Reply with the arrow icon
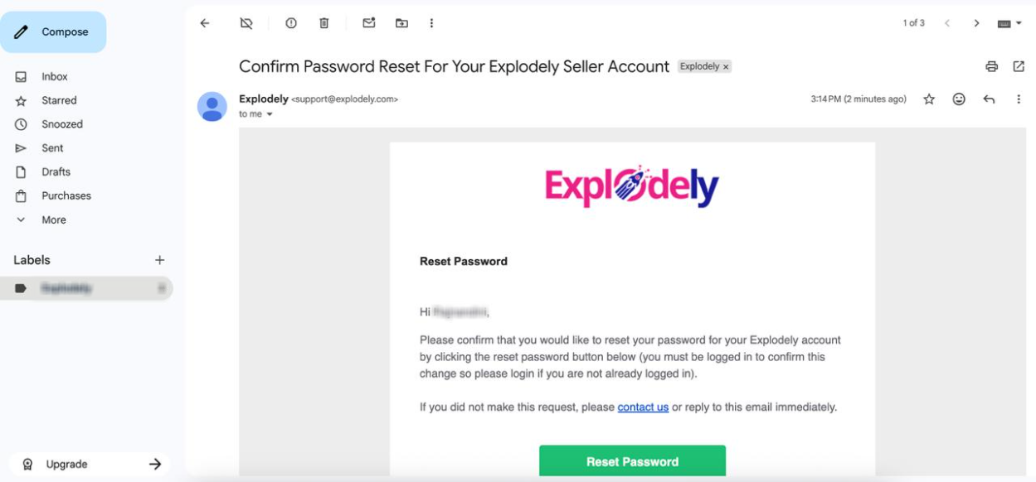Image resolution: width=1036 pixels, height=482 pixels. pyautogui.click(x=989, y=99)
